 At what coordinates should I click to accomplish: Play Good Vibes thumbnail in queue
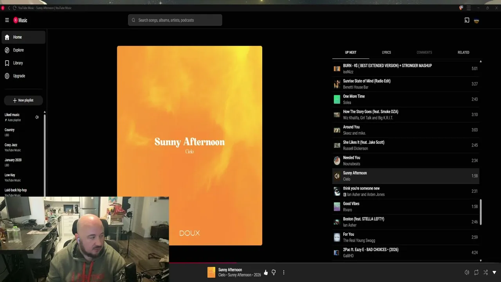point(337,206)
